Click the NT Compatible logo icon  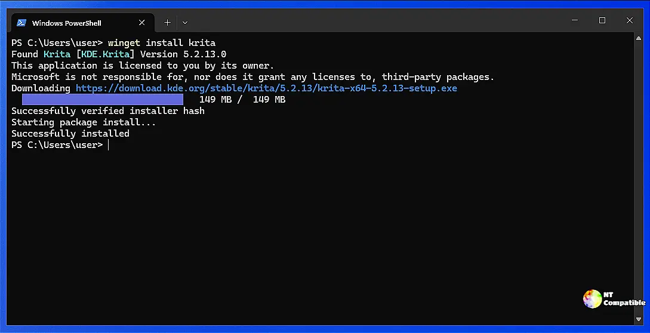click(592, 298)
